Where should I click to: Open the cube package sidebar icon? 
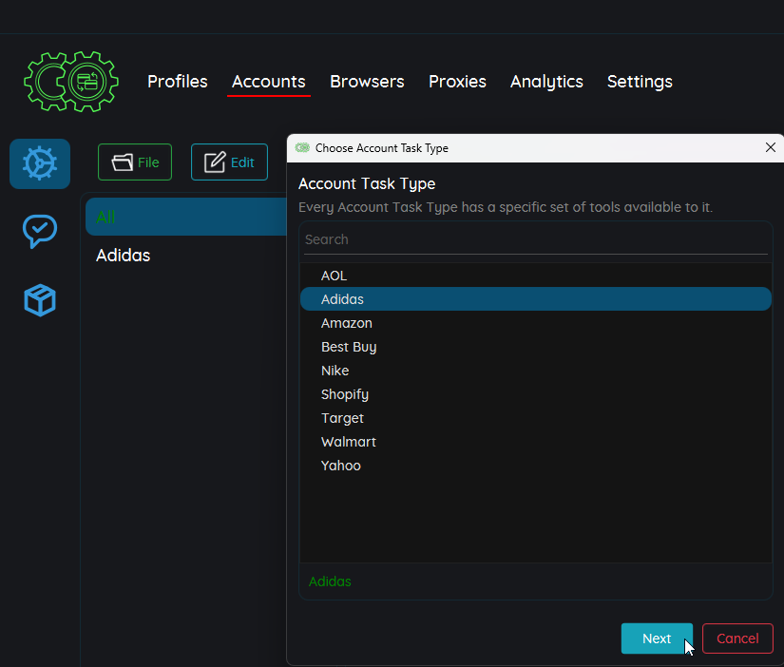pos(40,300)
